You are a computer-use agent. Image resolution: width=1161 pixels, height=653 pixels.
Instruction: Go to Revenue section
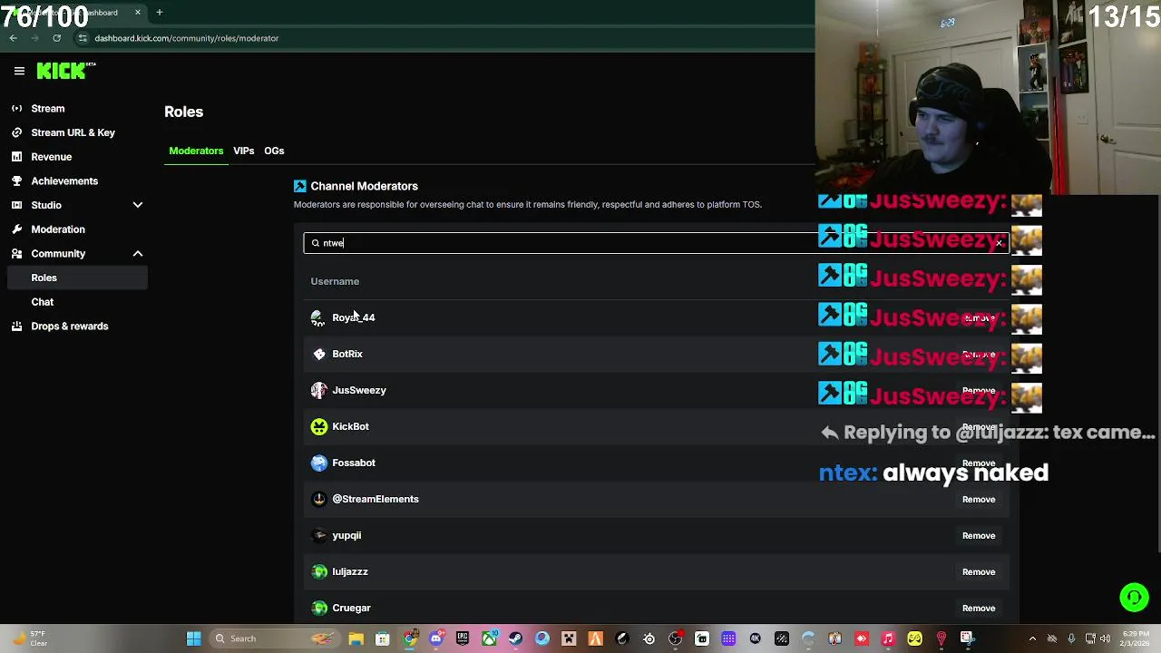[51, 157]
